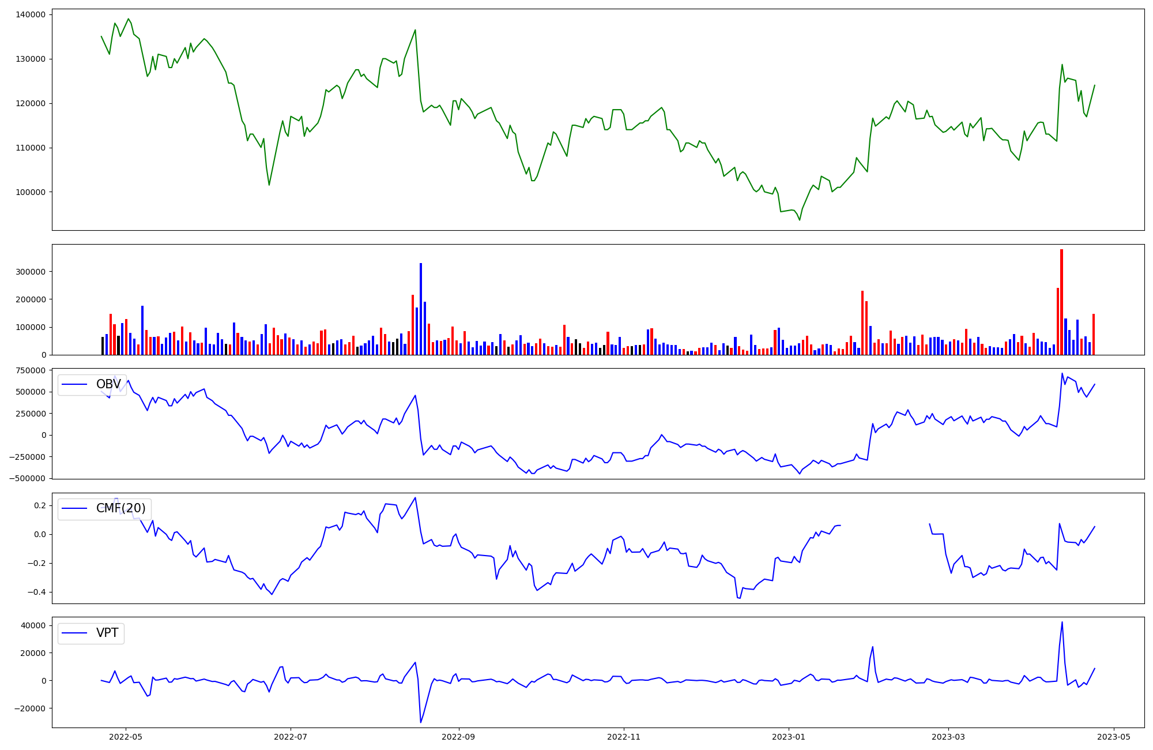
Task: Click the VPT legend label
Action: click(x=107, y=633)
